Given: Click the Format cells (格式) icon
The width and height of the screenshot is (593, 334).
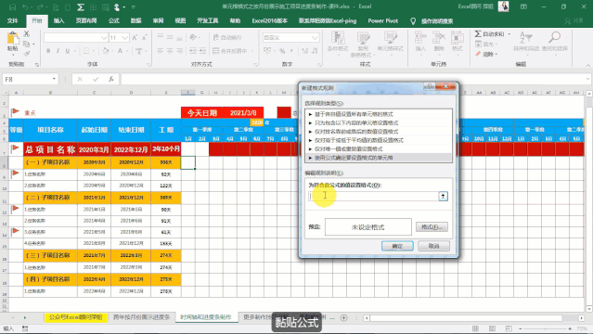Looking at the screenshot, I should [x=458, y=38].
